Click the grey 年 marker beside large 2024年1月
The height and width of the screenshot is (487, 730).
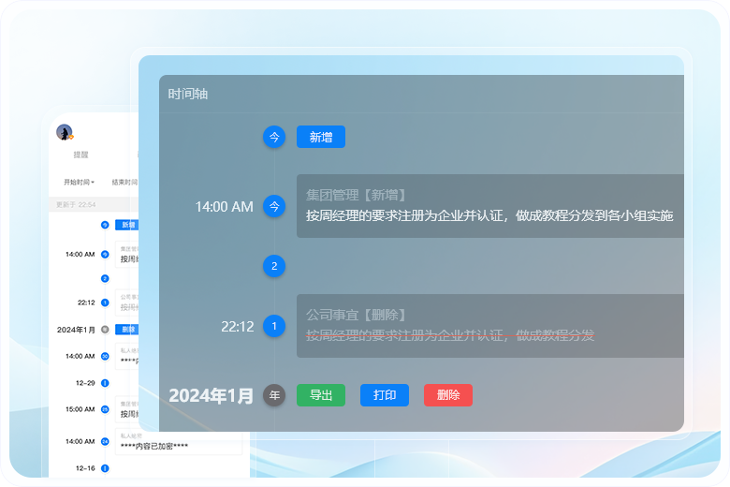point(274,395)
